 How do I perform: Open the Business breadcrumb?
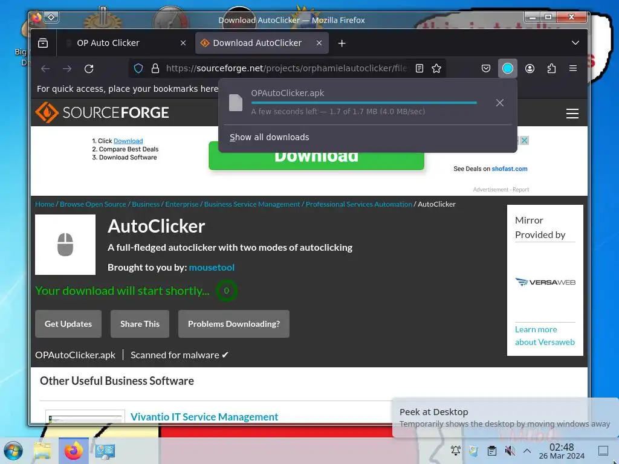click(x=146, y=204)
